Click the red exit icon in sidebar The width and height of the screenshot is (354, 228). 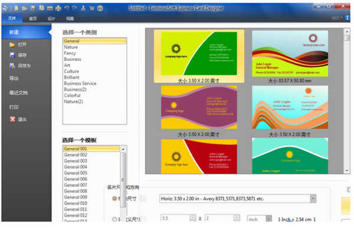pyautogui.click(x=12, y=119)
